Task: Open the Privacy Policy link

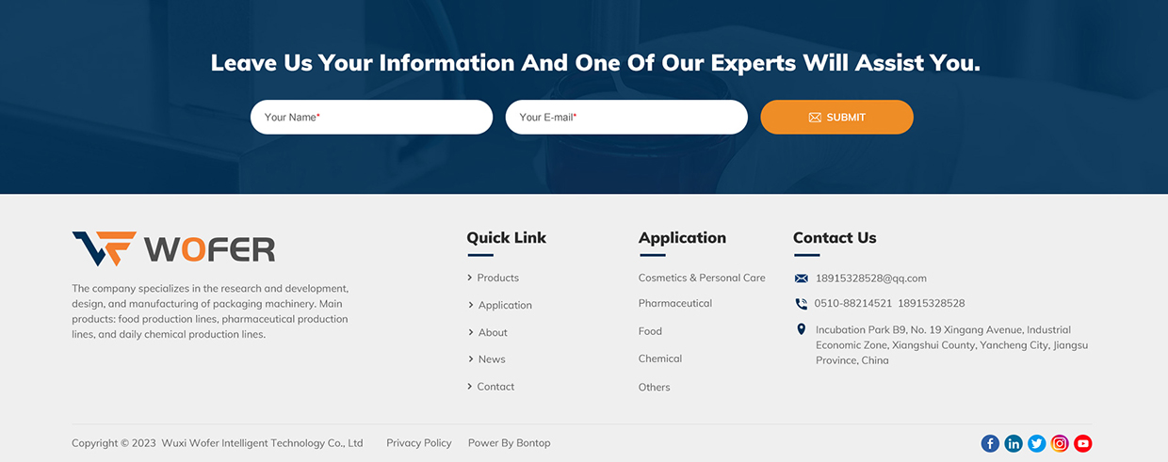Action: click(419, 443)
